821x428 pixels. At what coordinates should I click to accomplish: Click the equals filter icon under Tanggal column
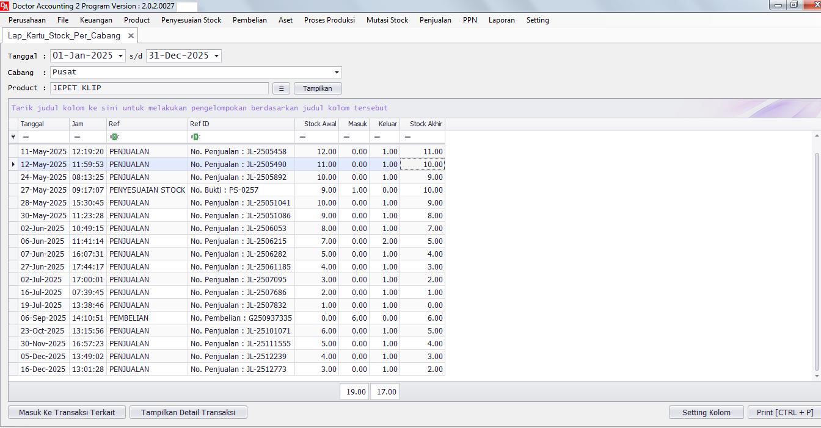(26, 137)
